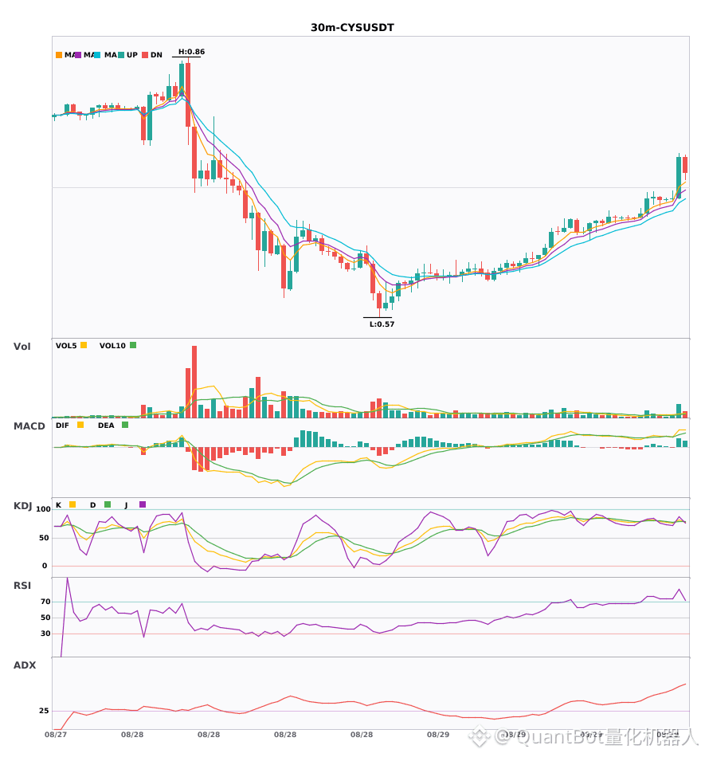Click the L:0.57 low price label
705x757 pixels.
382,324
